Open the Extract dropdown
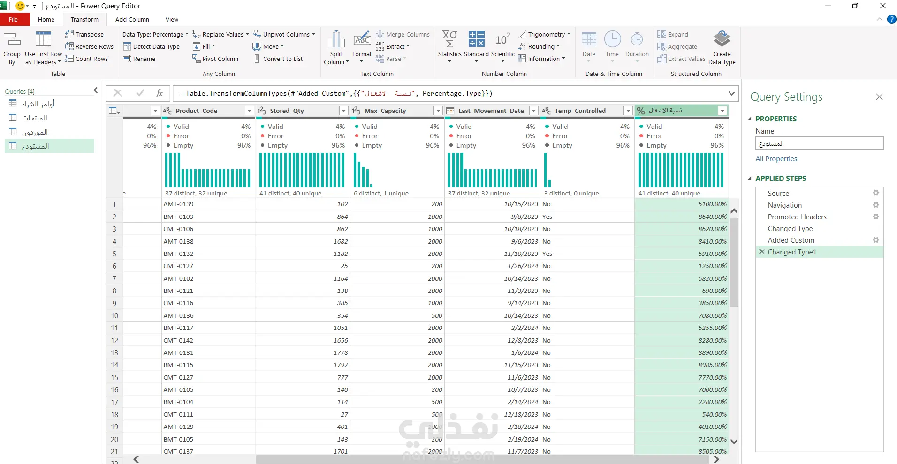This screenshot has width=897, height=464. (393, 46)
